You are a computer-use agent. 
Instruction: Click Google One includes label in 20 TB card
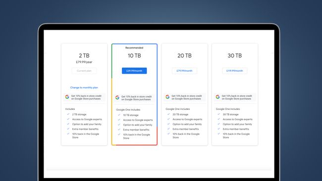pos(178,109)
